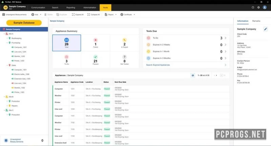Open the help question mark icon
The image size is (271, 146).
coord(253,7)
